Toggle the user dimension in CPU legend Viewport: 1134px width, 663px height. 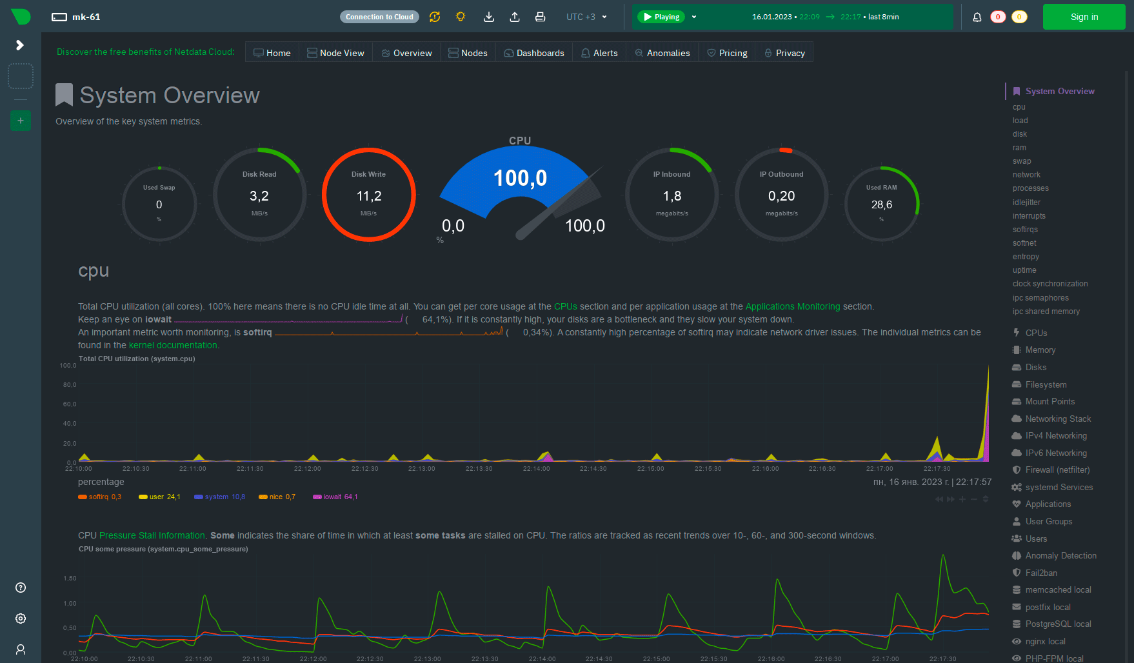coord(159,497)
